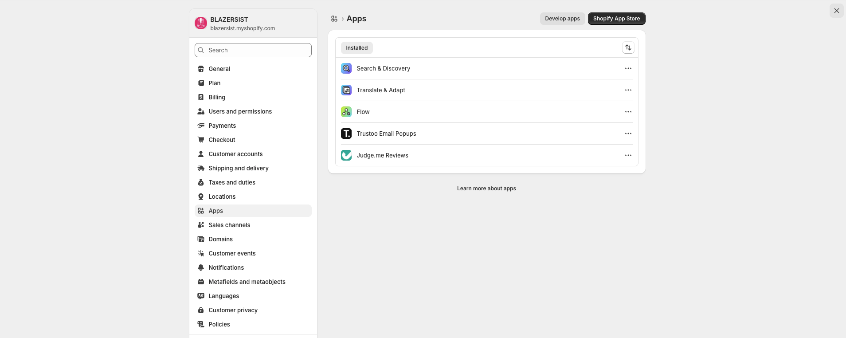Click the Translate & Adapt app icon

click(x=346, y=90)
